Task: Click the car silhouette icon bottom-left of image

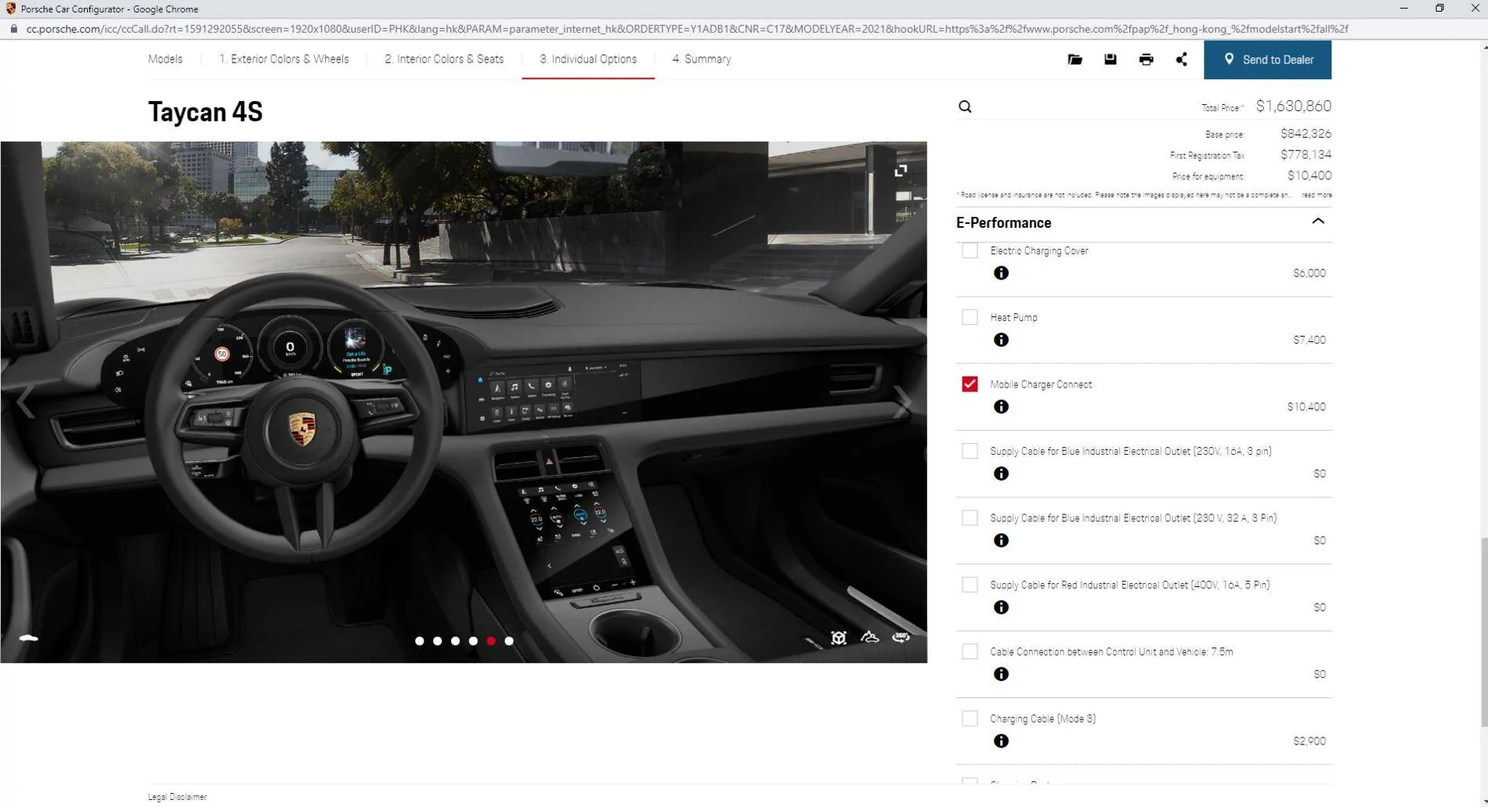Action: click(x=28, y=638)
